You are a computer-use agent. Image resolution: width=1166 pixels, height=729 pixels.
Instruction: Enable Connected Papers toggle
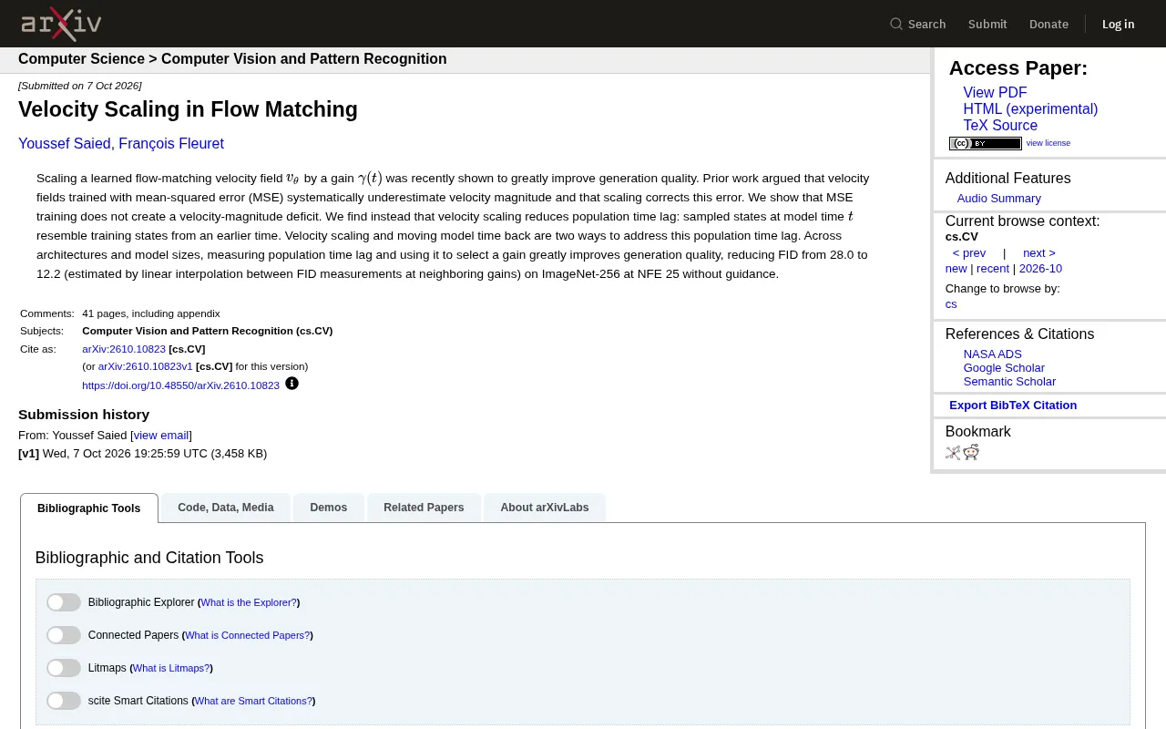[x=64, y=635]
